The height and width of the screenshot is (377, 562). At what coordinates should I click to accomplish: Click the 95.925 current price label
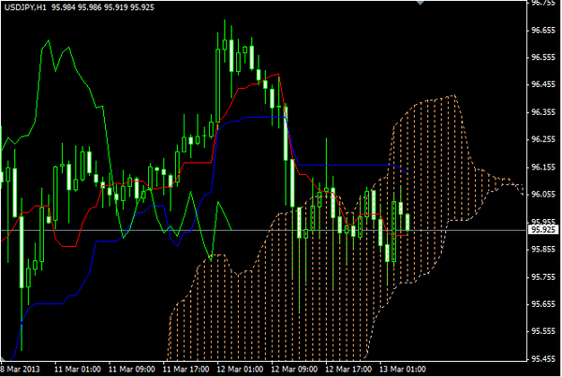[x=543, y=229]
